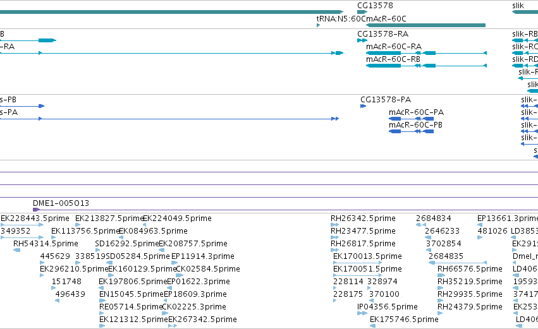Click the CG13578 gene label
Image resolution: width=538 pixels, height=329 pixels.
coord(375,6)
